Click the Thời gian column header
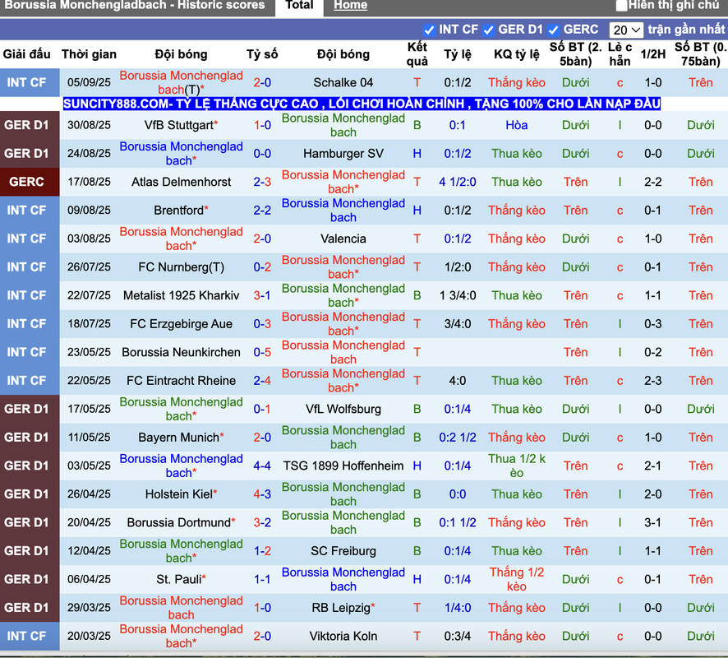The width and height of the screenshot is (728, 658). coord(89,54)
